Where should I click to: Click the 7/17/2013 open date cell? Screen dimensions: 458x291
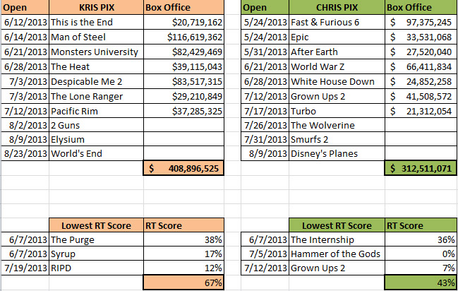point(265,111)
